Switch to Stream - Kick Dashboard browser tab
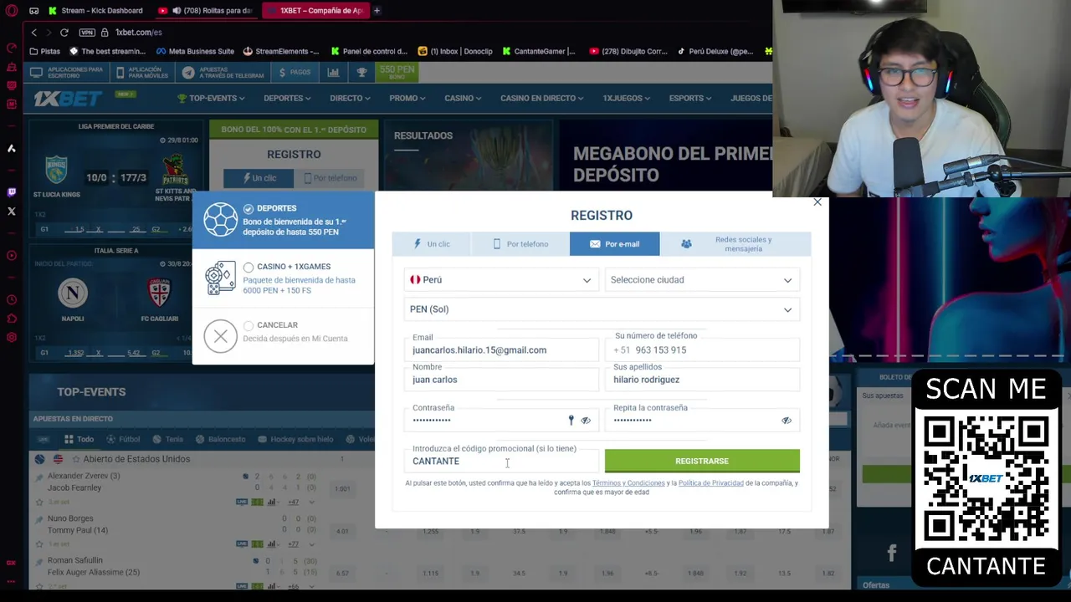1071x602 pixels. click(95, 11)
